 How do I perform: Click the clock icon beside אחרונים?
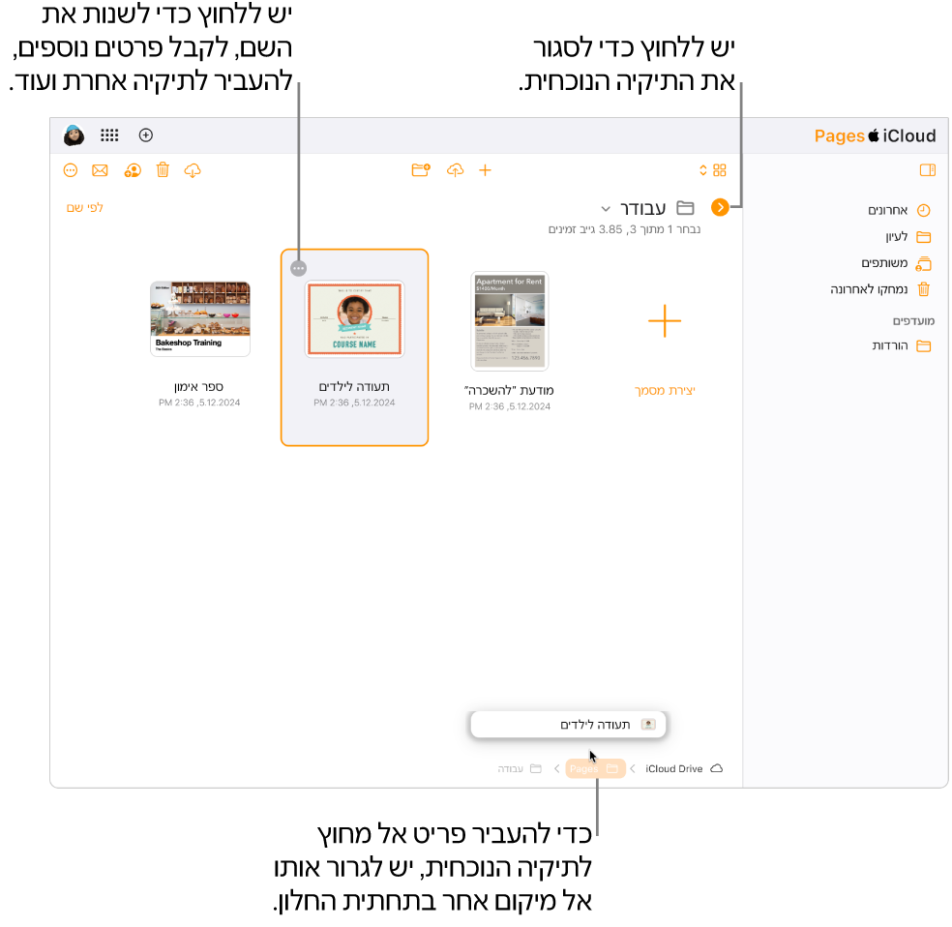click(924, 211)
